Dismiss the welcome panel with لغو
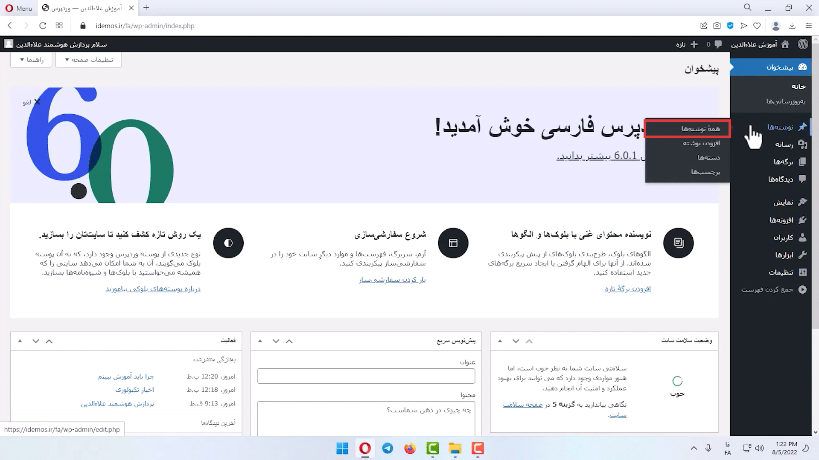The height and width of the screenshot is (460, 819). click(32, 102)
